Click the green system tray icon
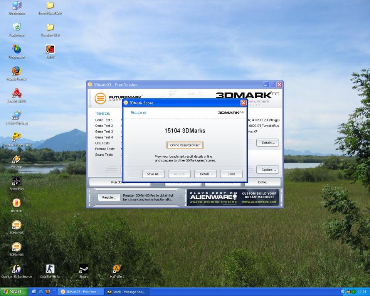 click(354, 292)
